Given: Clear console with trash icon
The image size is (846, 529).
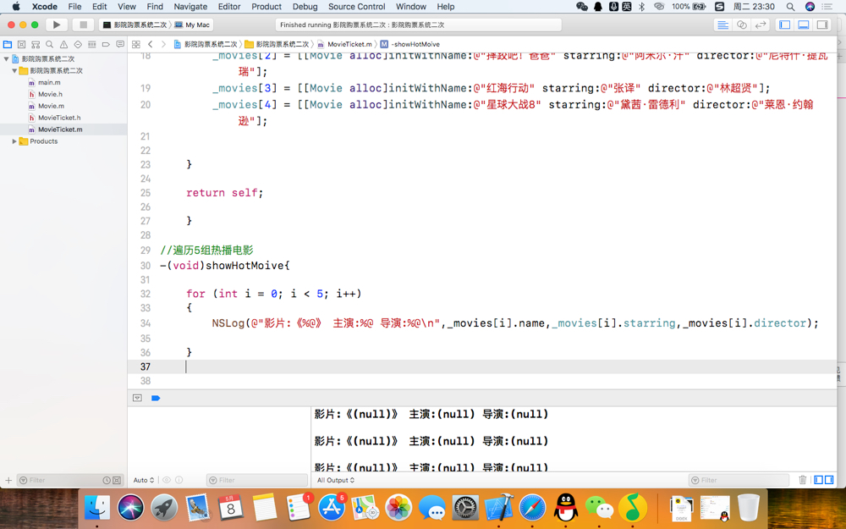Looking at the screenshot, I should 802,480.
